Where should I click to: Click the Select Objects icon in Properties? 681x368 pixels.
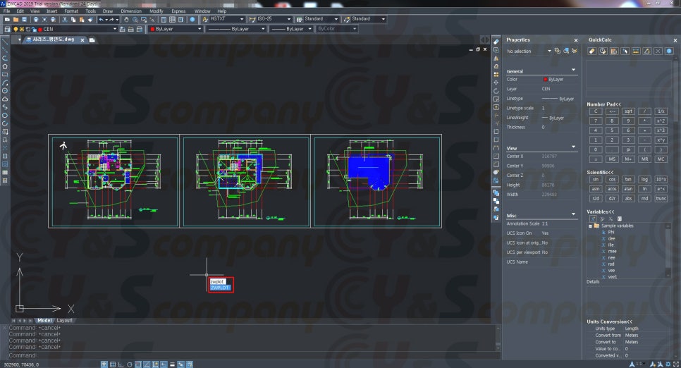click(x=566, y=51)
